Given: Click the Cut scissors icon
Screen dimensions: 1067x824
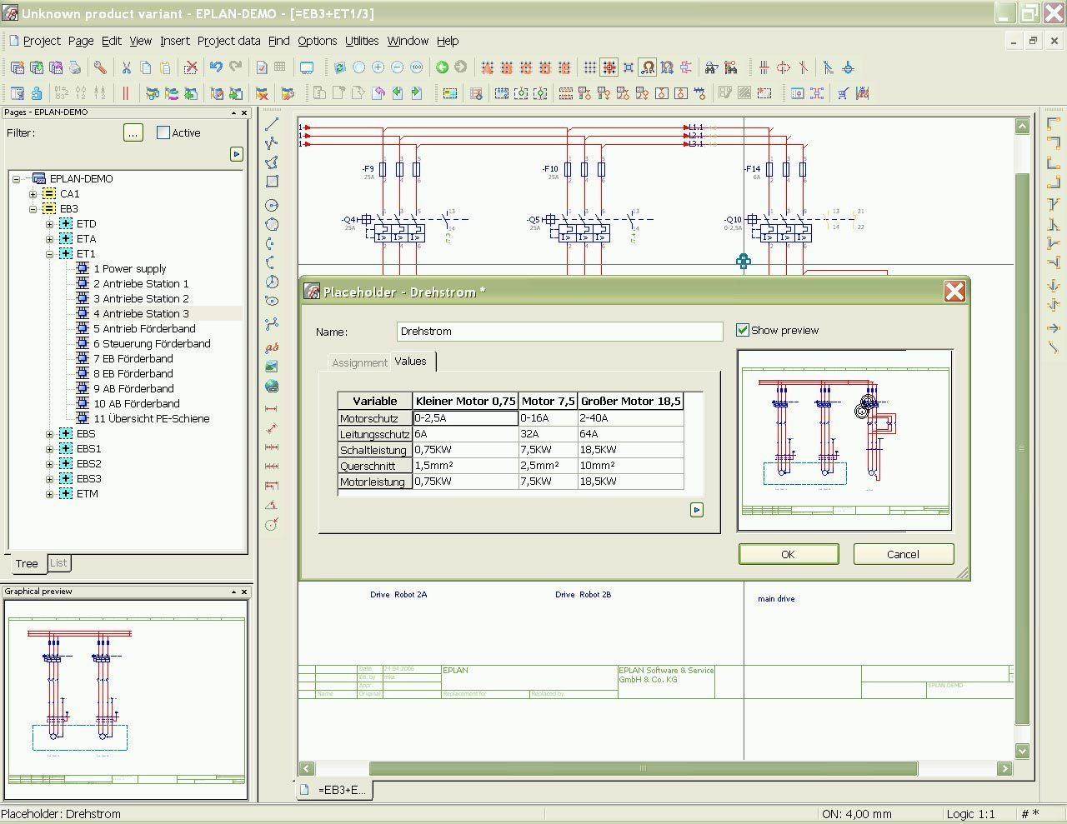Looking at the screenshot, I should [127, 67].
